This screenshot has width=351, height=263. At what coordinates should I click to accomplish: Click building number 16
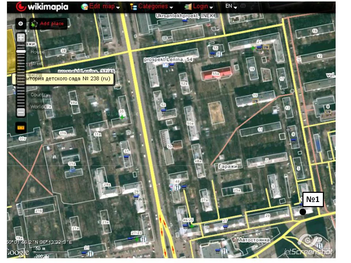click(315, 31)
